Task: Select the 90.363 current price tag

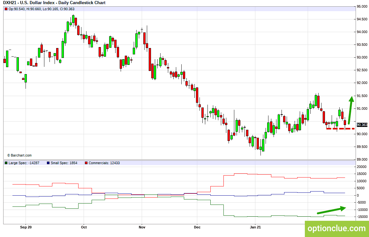Action: (x=362, y=125)
